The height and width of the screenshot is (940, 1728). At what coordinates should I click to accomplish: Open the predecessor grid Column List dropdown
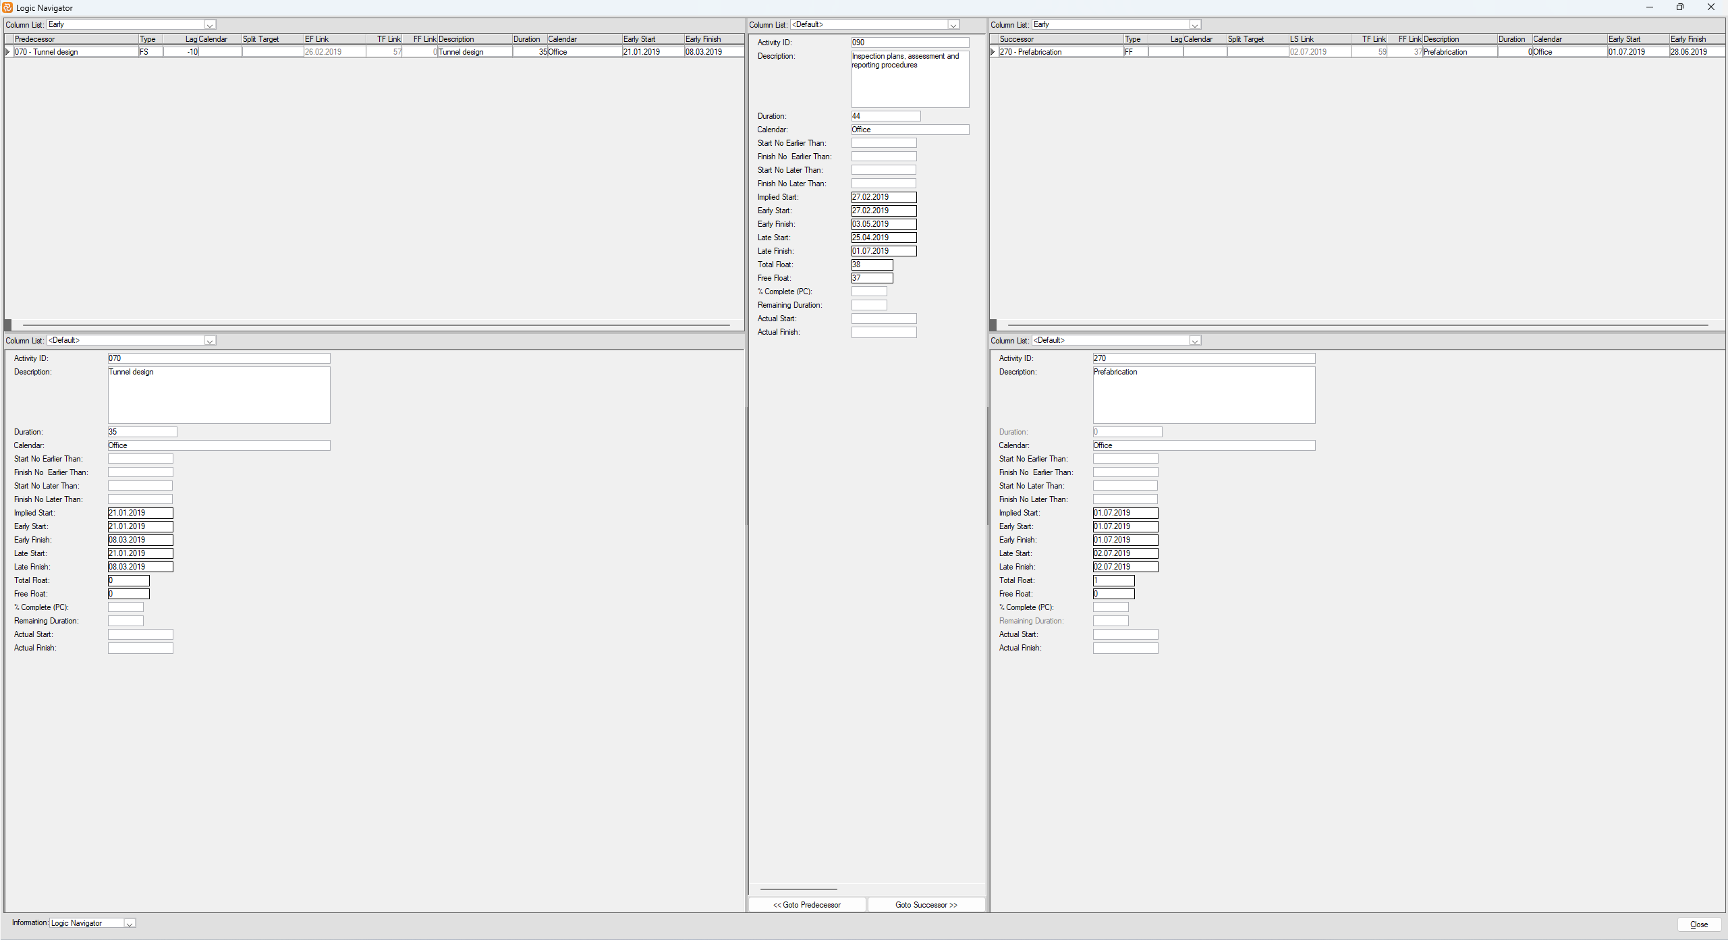pos(210,25)
